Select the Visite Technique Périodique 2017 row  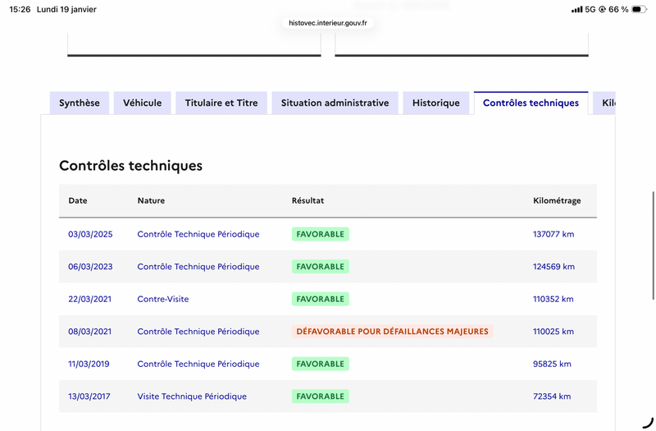192,397
